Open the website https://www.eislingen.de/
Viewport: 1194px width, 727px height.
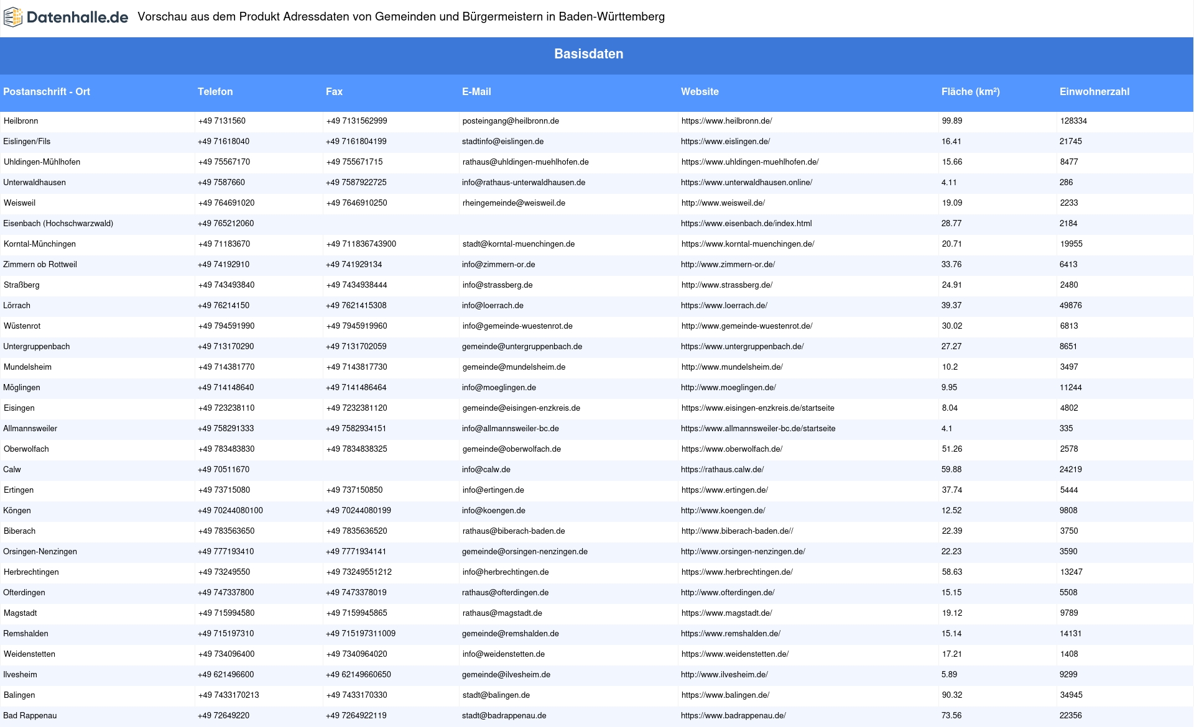[x=725, y=142]
